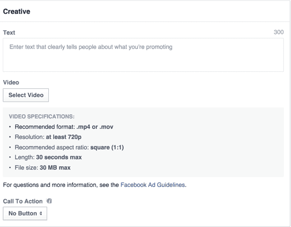This screenshot has height=227, width=291.
Task: Click the 'File size: 30 MB max' line
Action: [x=43, y=168]
